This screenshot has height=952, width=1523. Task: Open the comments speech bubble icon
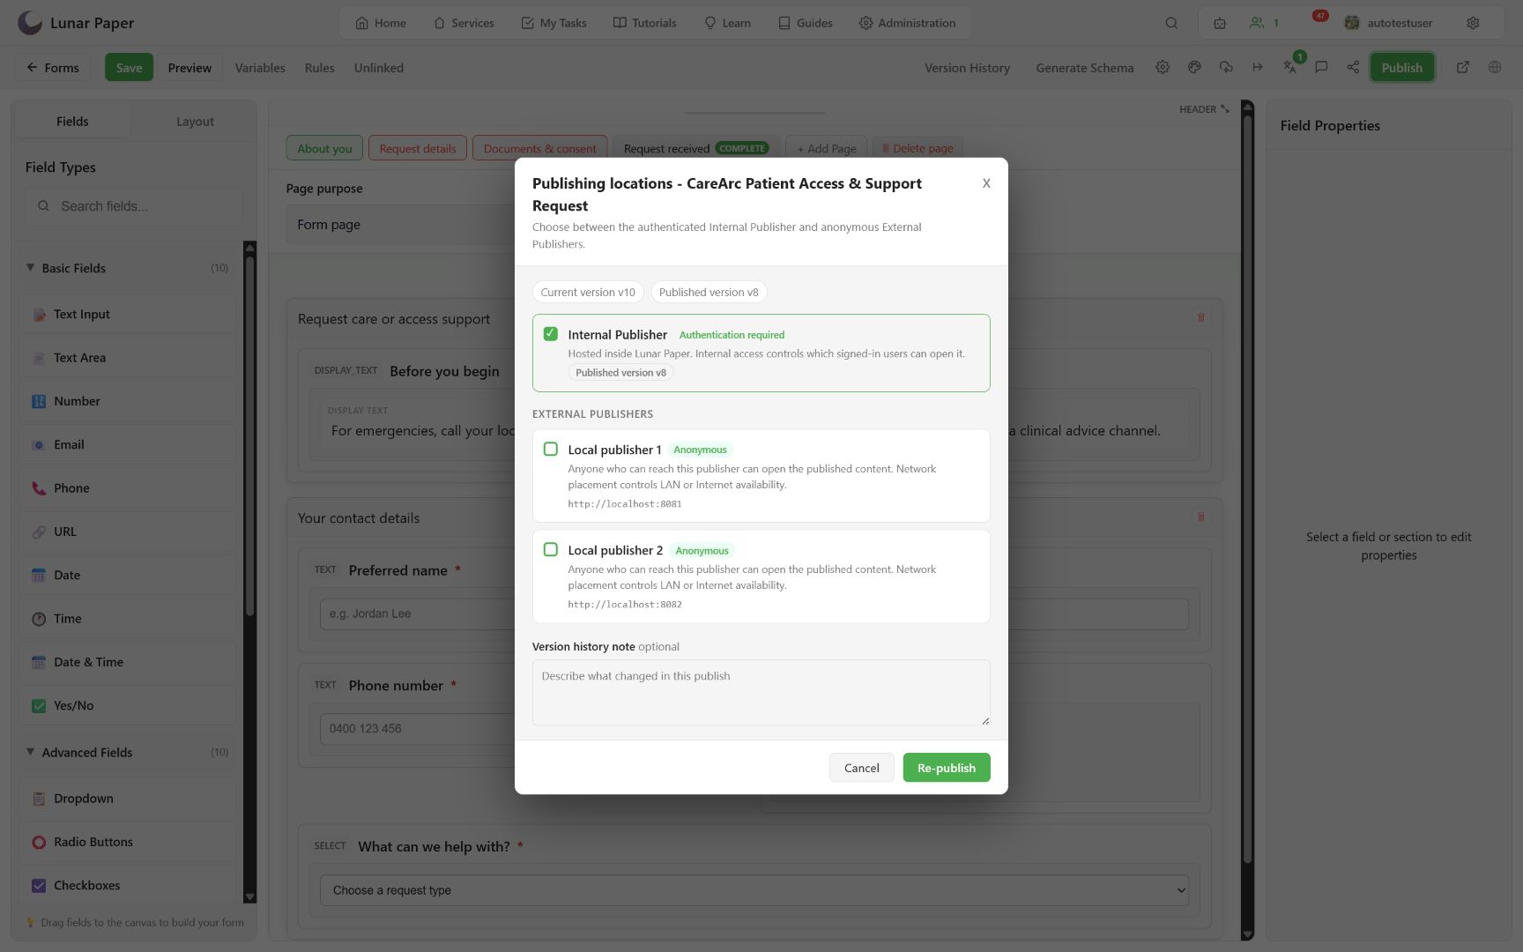click(1321, 67)
